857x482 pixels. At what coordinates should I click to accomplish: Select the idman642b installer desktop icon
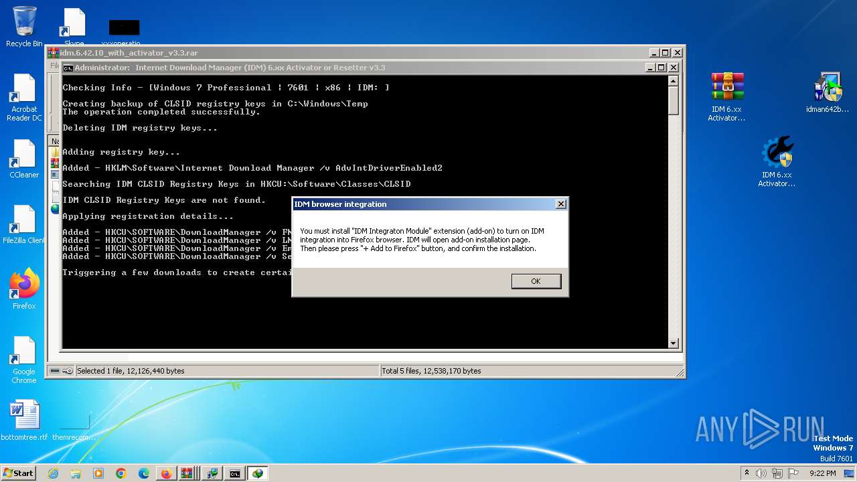828,92
